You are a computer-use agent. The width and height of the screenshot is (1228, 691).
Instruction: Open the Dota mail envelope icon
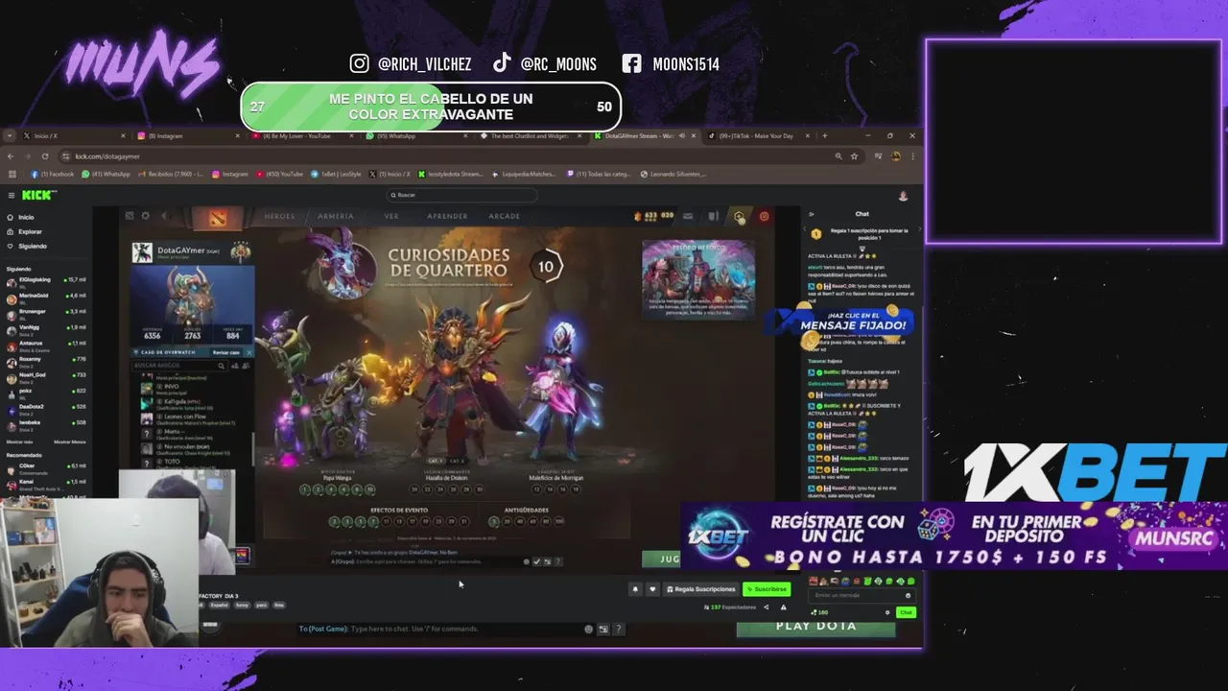[x=687, y=217]
